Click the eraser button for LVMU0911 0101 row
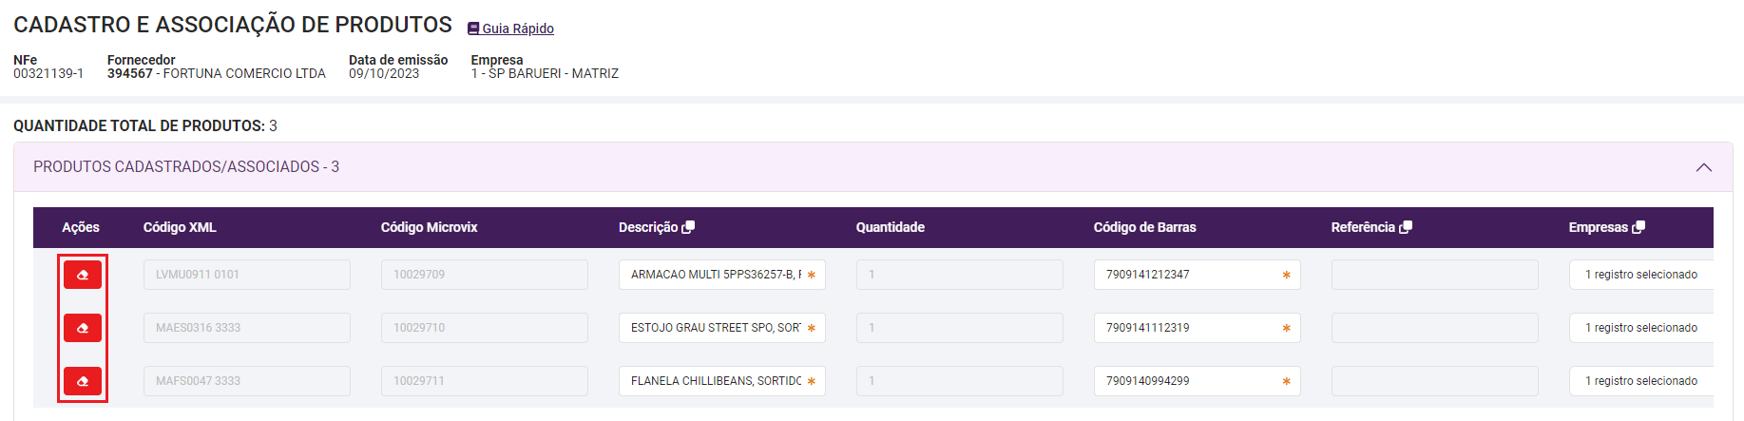This screenshot has height=421, width=1744. (83, 275)
